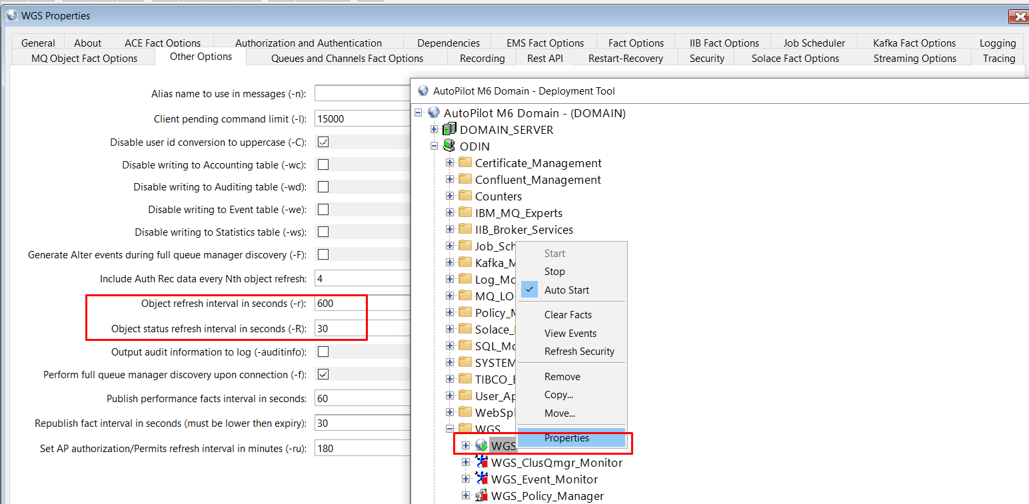Select the Job Scheduler tab

click(x=814, y=43)
